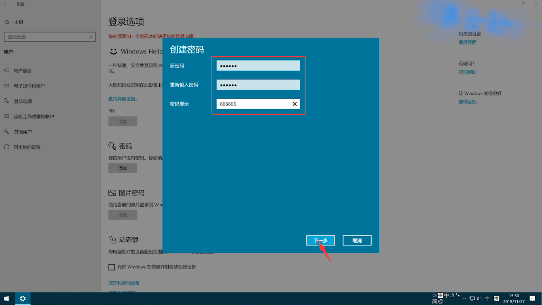Click the taskbar clock showing 15:30

click(x=514, y=299)
